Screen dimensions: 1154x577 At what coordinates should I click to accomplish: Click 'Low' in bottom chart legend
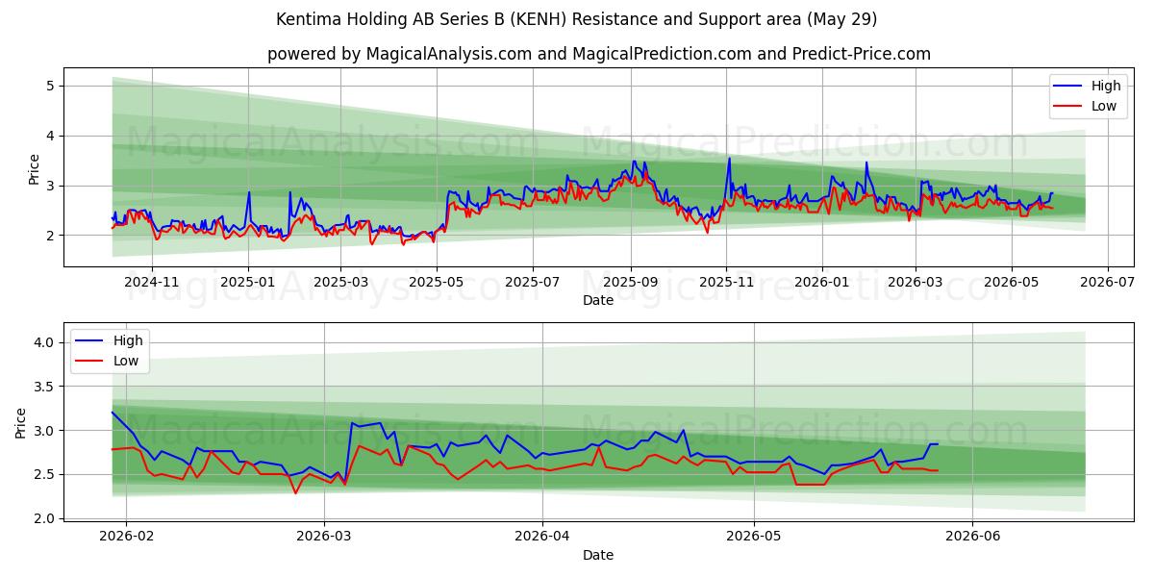coord(125,361)
